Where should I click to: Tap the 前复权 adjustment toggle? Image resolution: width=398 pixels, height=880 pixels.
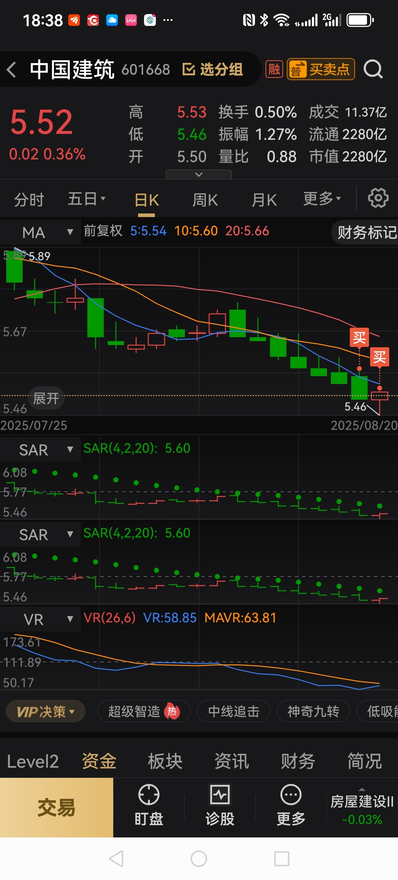point(103,231)
